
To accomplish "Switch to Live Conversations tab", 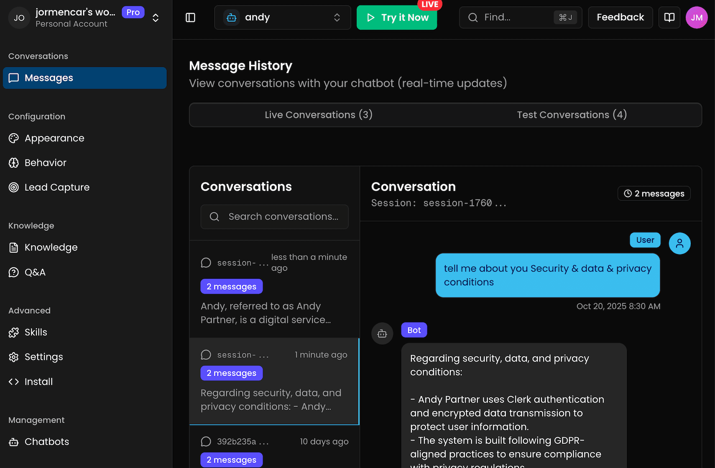I will pos(318,115).
